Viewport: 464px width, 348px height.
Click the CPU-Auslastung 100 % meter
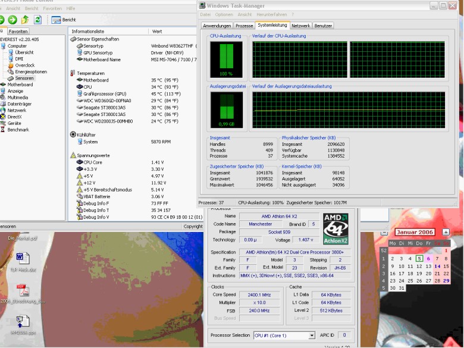coord(227,59)
